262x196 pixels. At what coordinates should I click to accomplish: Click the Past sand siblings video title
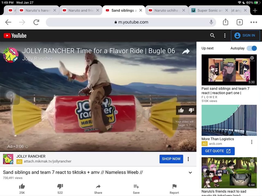225,91
